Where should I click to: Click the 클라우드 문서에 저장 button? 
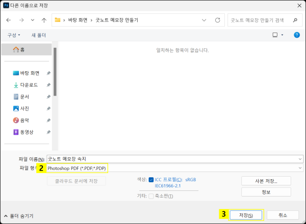pos(76,181)
